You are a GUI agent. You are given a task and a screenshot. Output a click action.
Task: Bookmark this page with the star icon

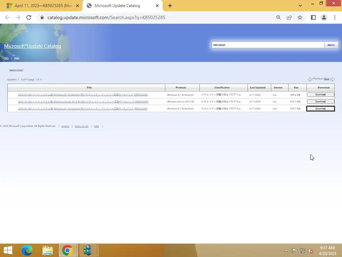point(300,17)
